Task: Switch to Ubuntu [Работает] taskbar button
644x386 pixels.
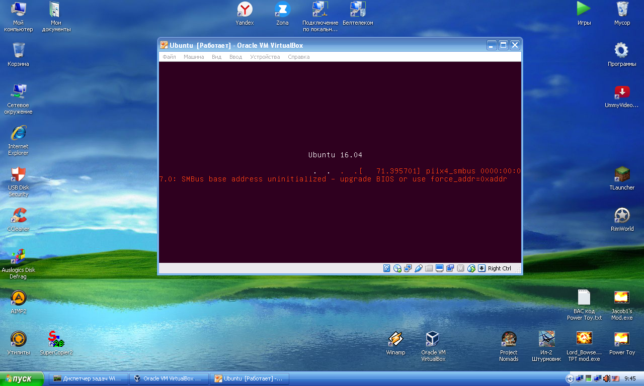Action: [x=250, y=378]
